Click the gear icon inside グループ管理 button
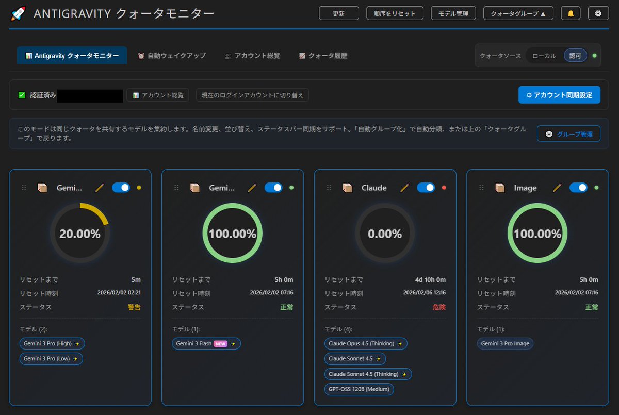Screen dimensions: 619x415 [549, 134]
